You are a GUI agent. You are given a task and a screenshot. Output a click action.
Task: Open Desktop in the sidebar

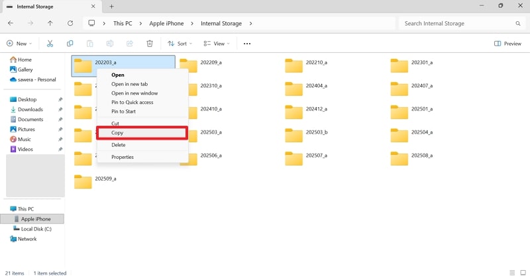pyautogui.click(x=23, y=99)
